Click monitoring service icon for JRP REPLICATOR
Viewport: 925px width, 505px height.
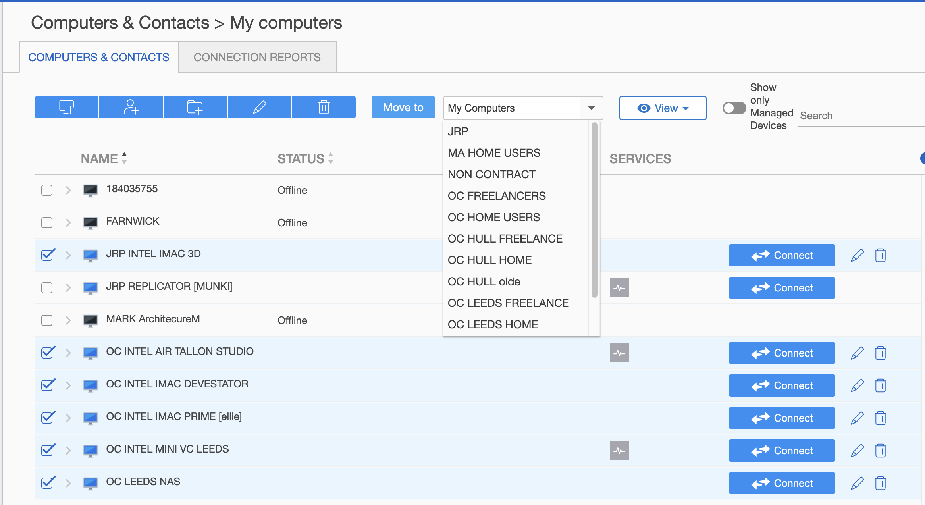coord(619,288)
